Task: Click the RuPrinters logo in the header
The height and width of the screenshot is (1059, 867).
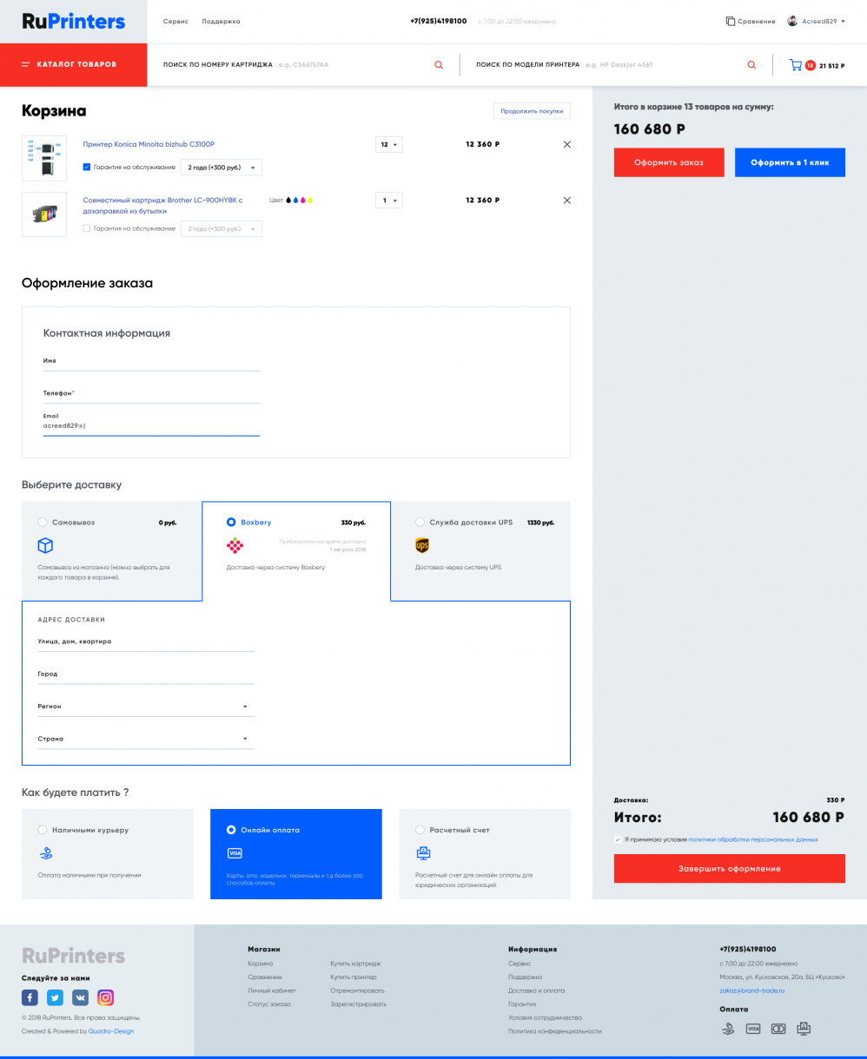Action: tap(74, 22)
